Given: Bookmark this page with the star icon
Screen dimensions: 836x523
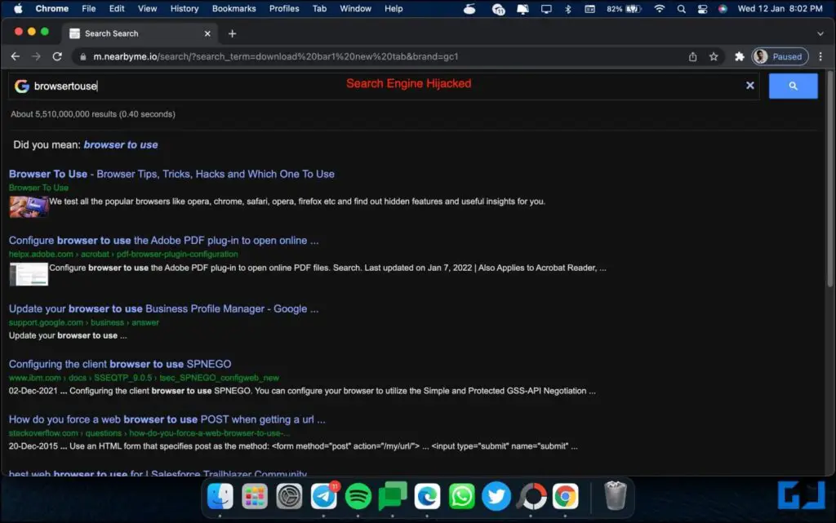Looking at the screenshot, I should [x=714, y=56].
